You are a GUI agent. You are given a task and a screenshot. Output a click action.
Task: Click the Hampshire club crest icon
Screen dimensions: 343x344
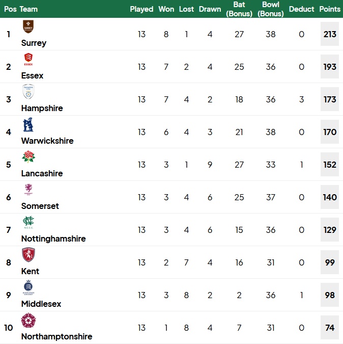[x=28, y=92]
